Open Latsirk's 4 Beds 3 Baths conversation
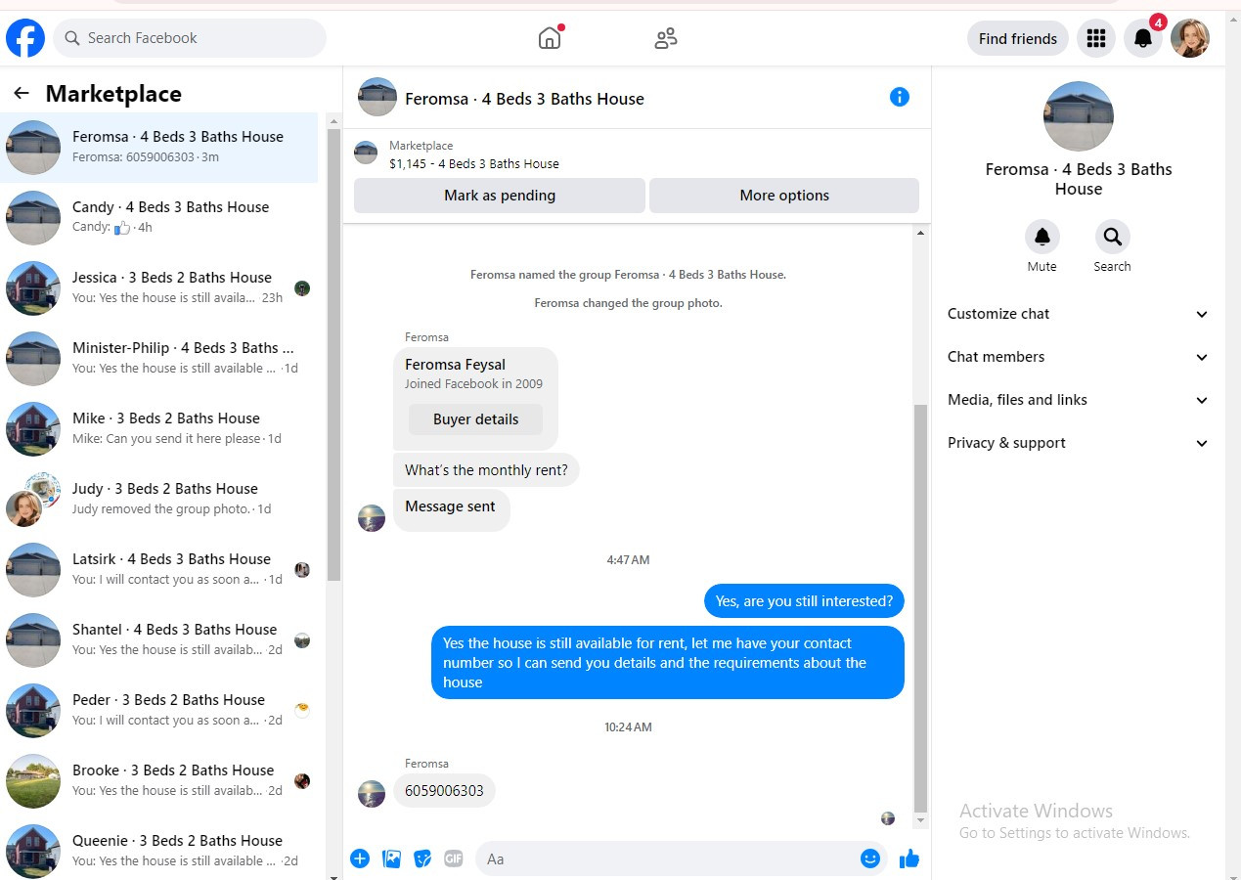 tap(159, 570)
